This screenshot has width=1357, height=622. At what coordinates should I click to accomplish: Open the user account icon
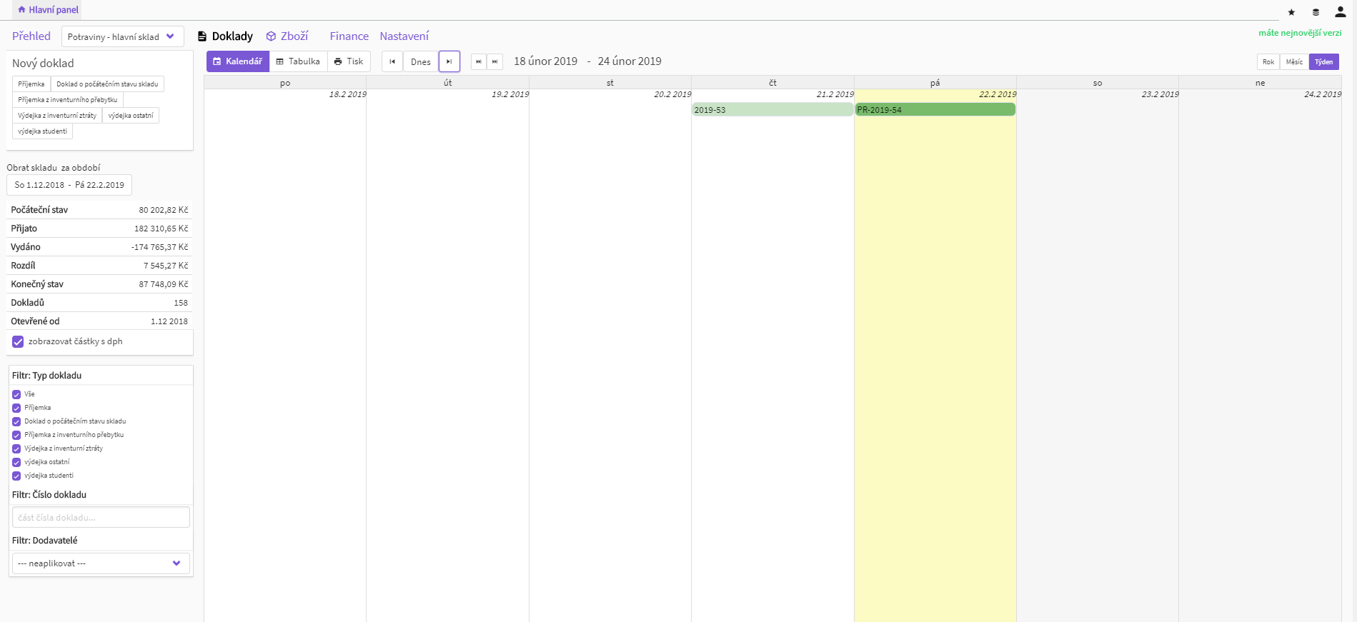click(1340, 12)
